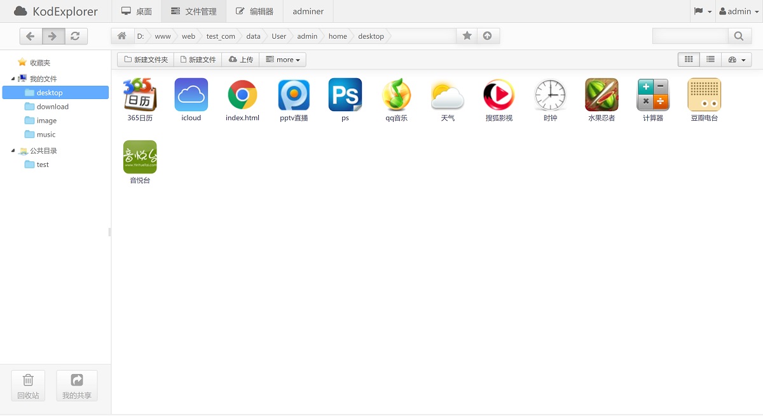This screenshot has height=416, width=763.
Task: Click the home icon in address bar
Action: (122, 36)
